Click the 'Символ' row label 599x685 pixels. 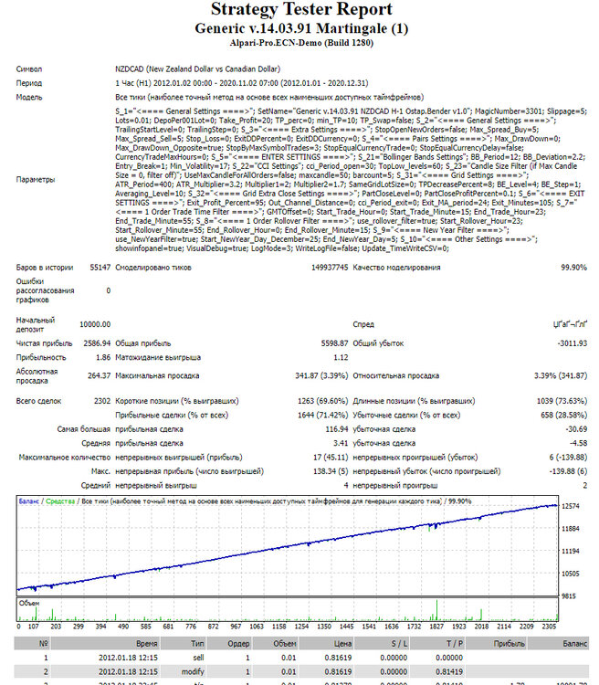click(29, 69)
